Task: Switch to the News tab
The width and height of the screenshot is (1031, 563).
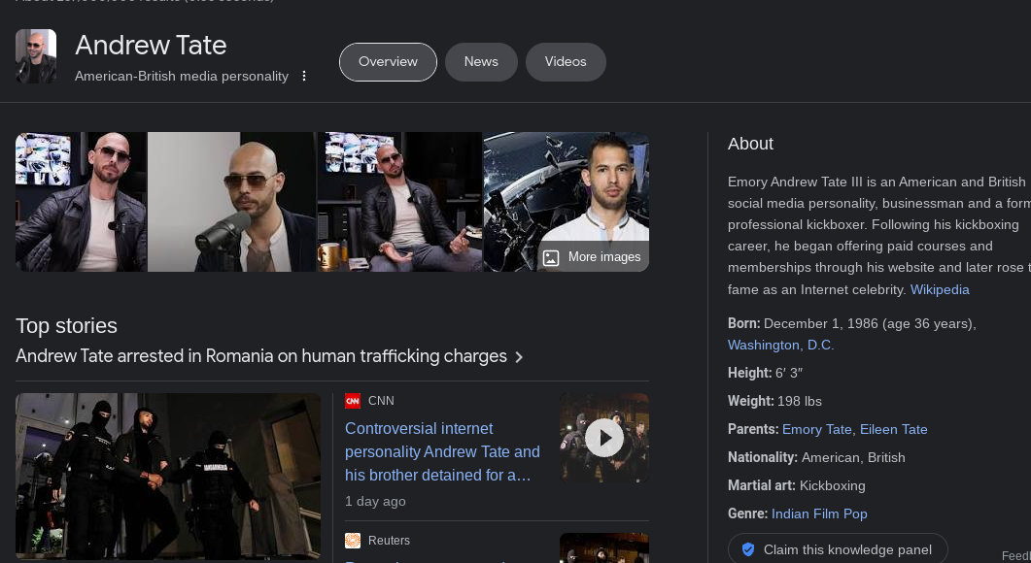Action: [x=481, y=62]
